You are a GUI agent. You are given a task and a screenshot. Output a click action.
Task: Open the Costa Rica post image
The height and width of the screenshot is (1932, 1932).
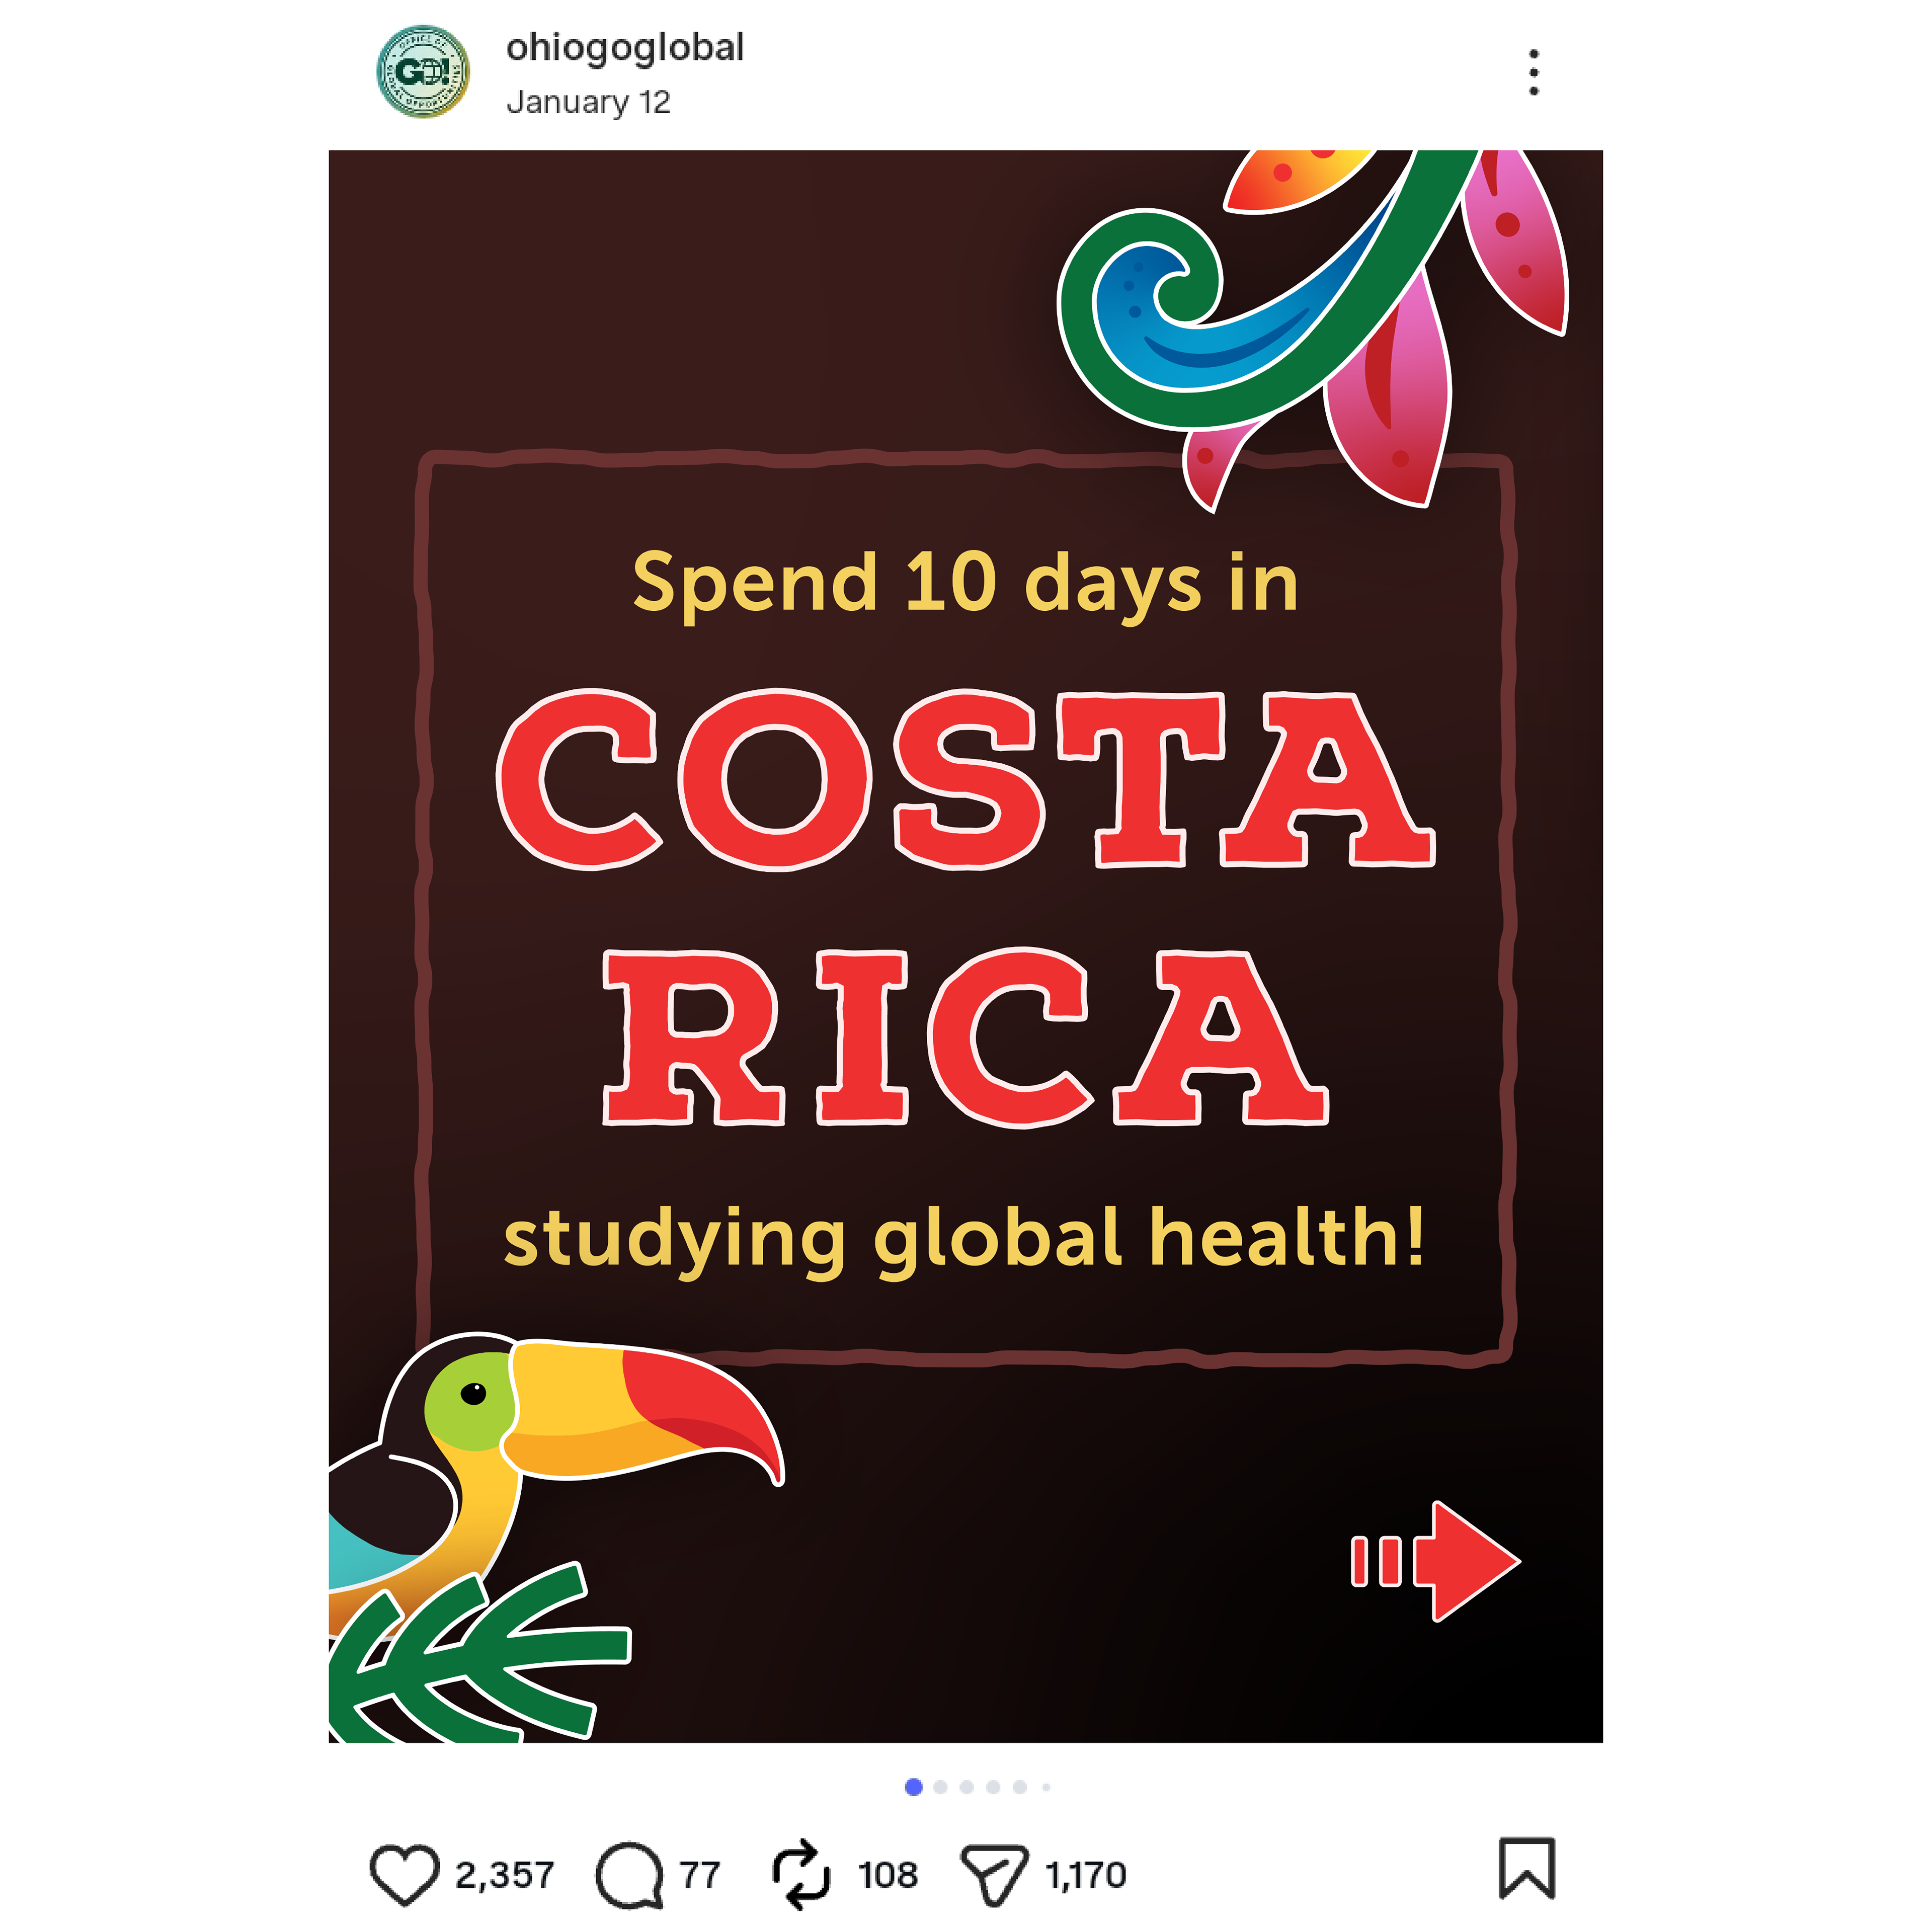point(966,946)
